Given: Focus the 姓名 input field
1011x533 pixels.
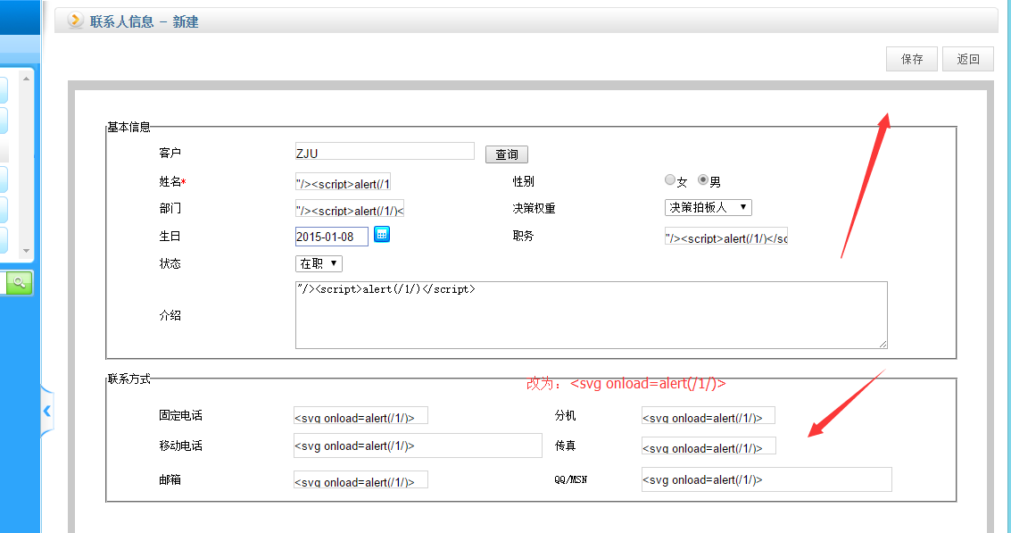Looking at the screenshot, I should 343,183.
